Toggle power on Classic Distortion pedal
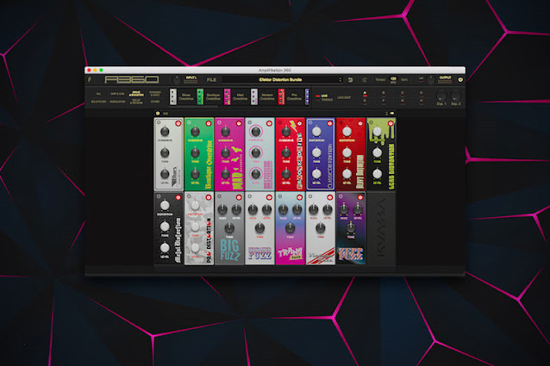Image resolution: width=550 pixels, height=366 pixels. 329,123
